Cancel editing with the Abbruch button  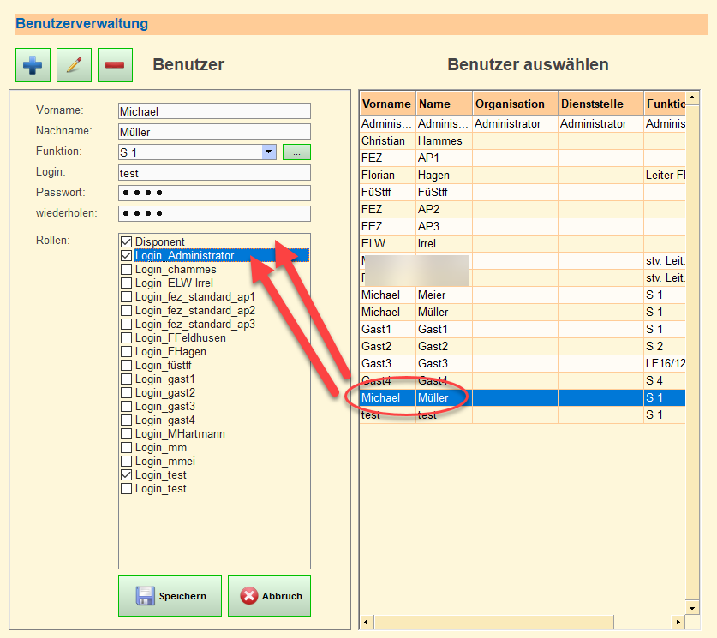point(269,596)
